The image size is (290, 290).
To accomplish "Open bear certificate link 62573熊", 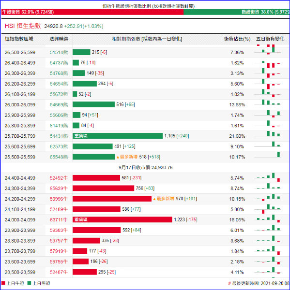I will (x=59, y=146).
